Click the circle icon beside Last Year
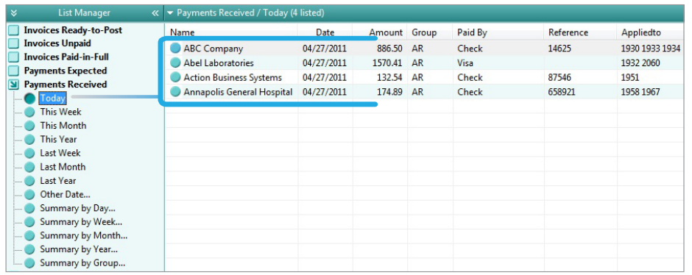 [29, 181]
